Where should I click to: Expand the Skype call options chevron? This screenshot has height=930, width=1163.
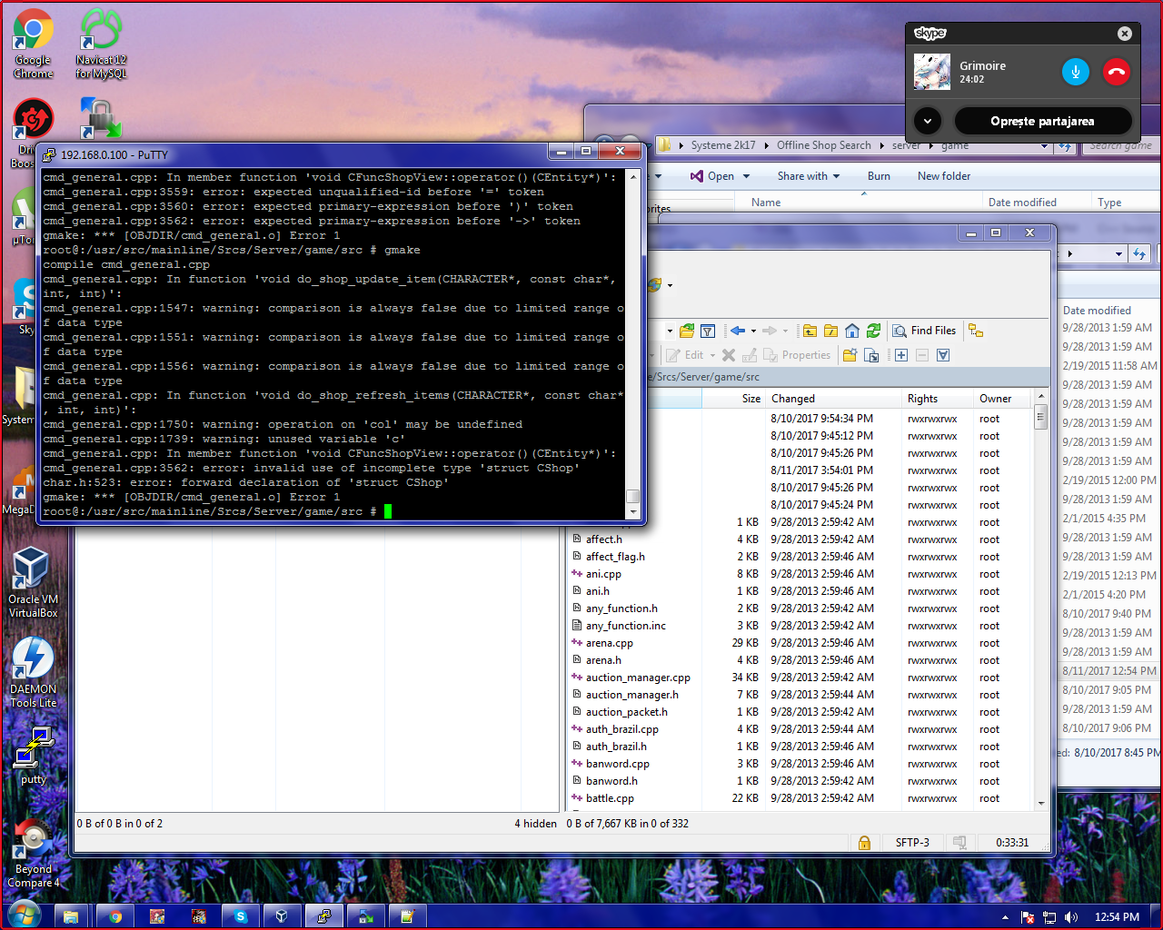click(928, 121)
